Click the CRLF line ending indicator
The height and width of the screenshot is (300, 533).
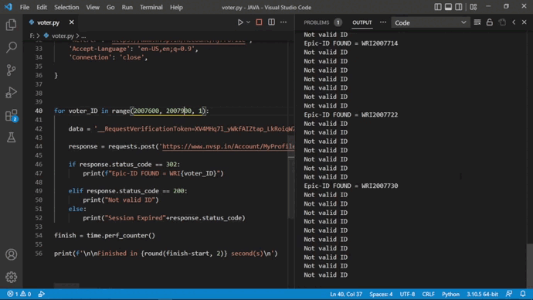pyautogui.click(x=428, y=295)
